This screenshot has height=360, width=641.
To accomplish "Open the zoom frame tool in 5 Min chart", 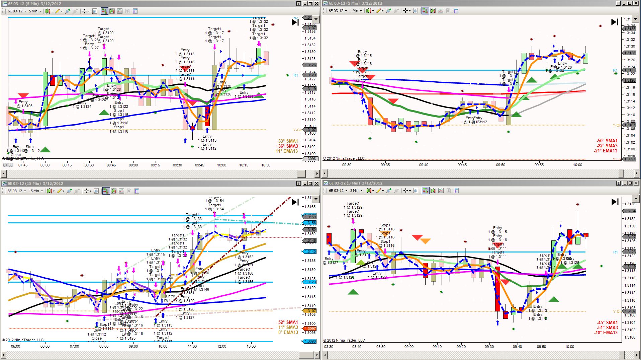I will tap(94, 11).
